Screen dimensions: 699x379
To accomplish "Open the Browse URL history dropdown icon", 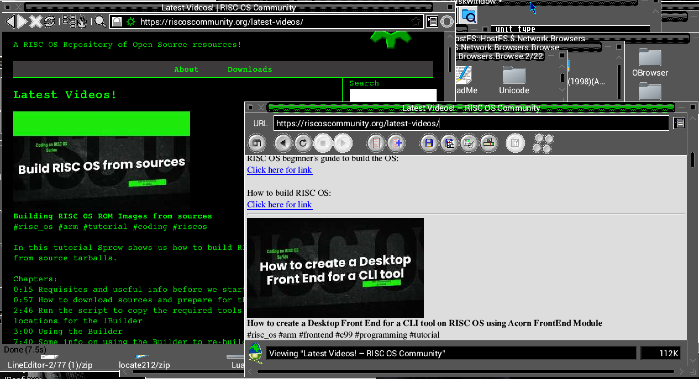I will point(679,123).
